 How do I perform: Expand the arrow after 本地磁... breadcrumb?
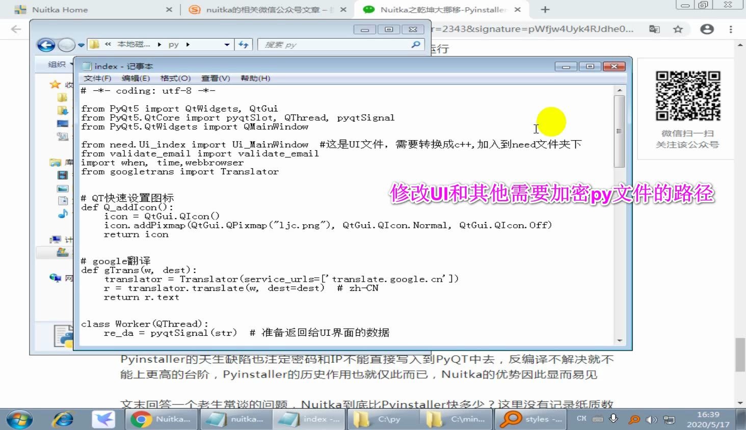point(159,44)
